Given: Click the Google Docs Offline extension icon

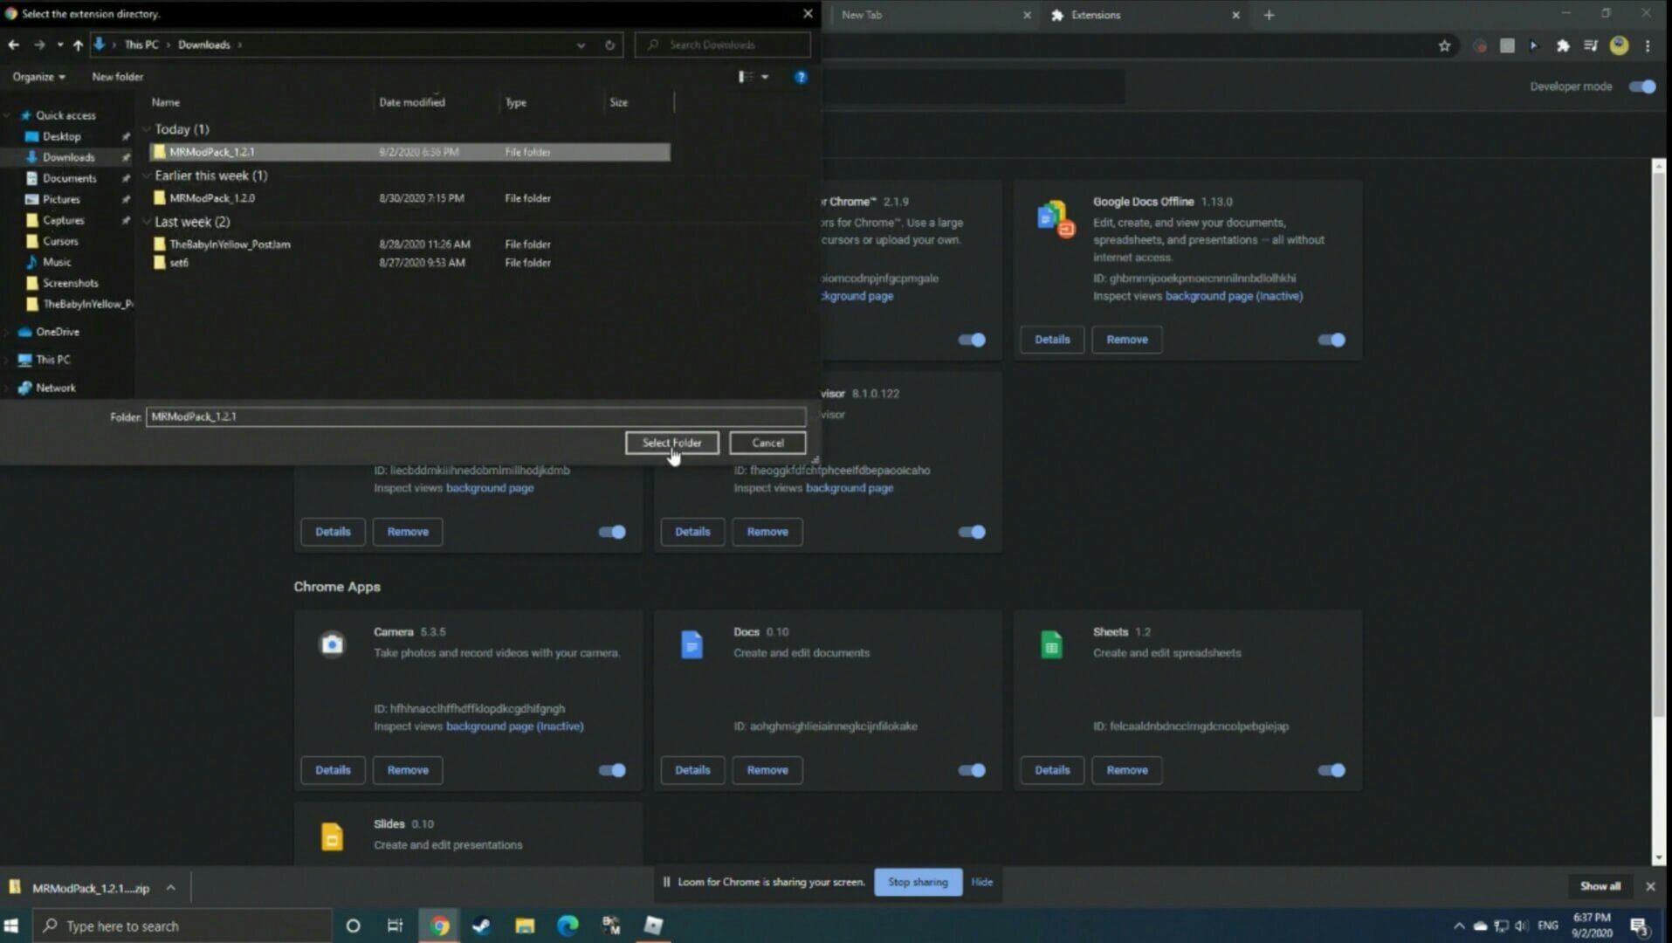Looking at the screenshot, I should 1055,218.
